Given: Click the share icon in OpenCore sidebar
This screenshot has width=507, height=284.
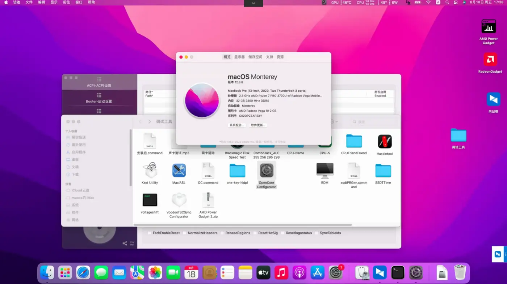Looking at the screenshot, I should [x=125, y=244].
